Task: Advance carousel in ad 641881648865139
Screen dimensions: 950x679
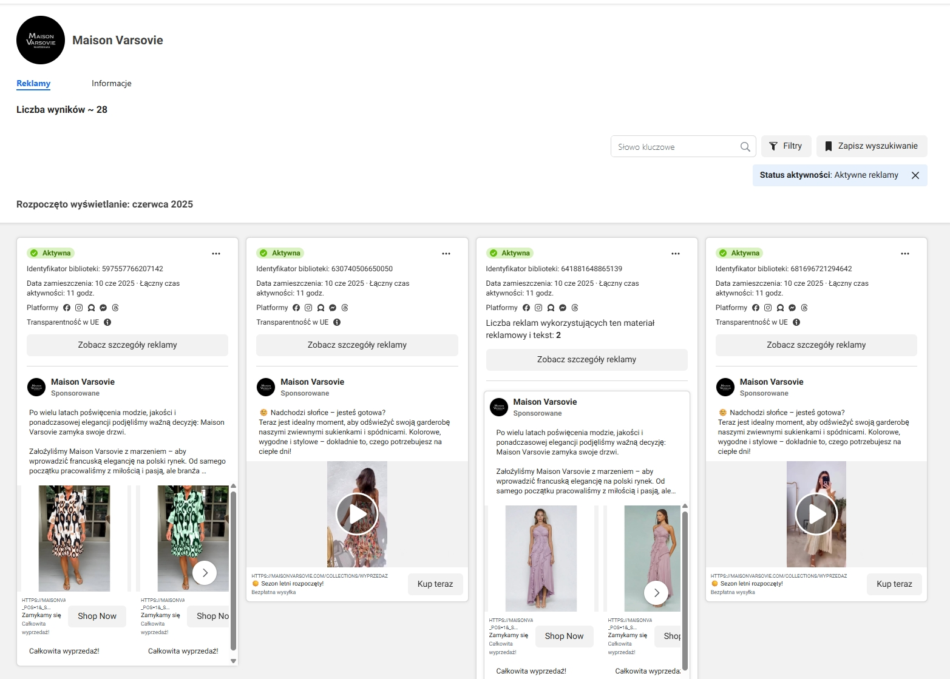Action: [x=656, y=592]
